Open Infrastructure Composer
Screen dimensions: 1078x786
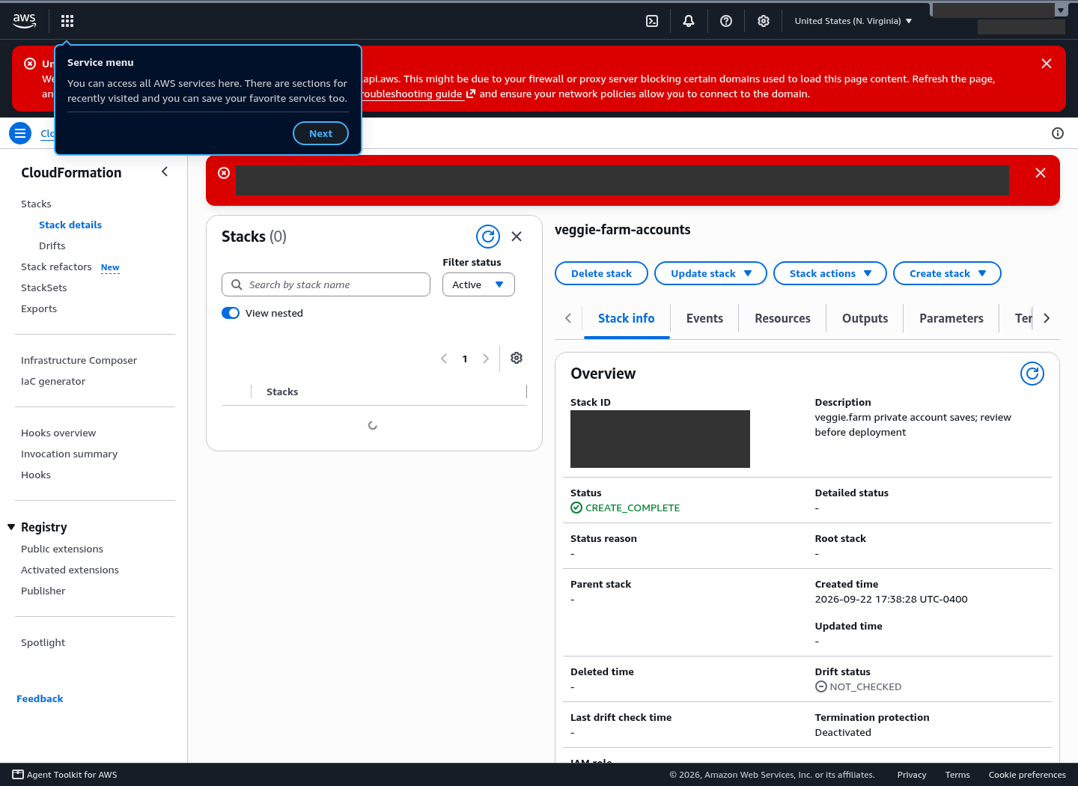(x=79, y=360)
